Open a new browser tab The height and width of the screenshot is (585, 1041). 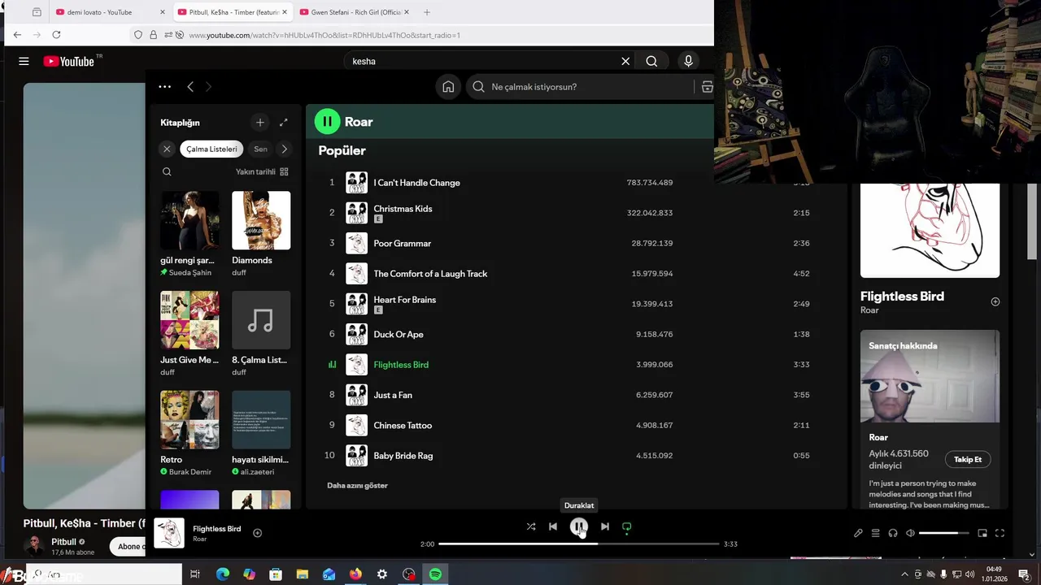click(x=427, y=12)
